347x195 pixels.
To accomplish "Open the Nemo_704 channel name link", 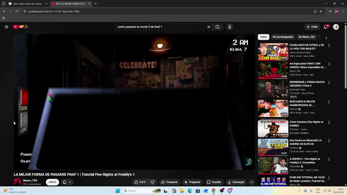I will (30, 180).
